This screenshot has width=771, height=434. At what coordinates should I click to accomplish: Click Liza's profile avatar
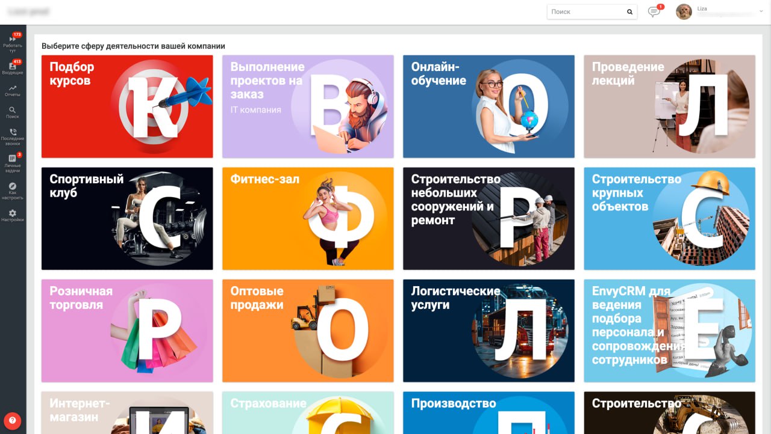[684, 12]
